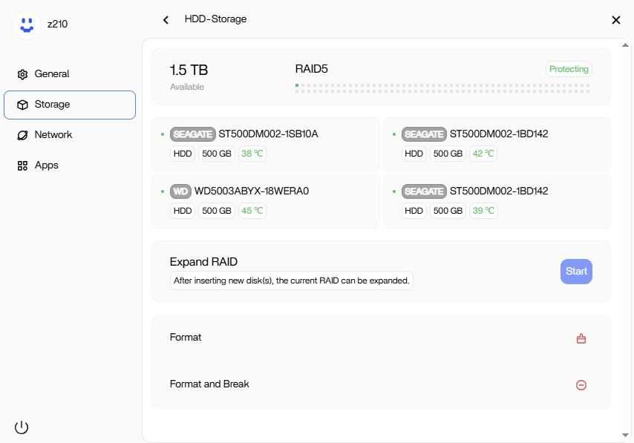Image resolution: width=634 pixels, height=443 pixels.
Task: Click the Apps grid icon
Action: click(x=22, y=165)
